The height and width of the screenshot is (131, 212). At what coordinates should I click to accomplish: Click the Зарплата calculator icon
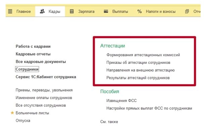pyautogui.click(x=72, y=11)
